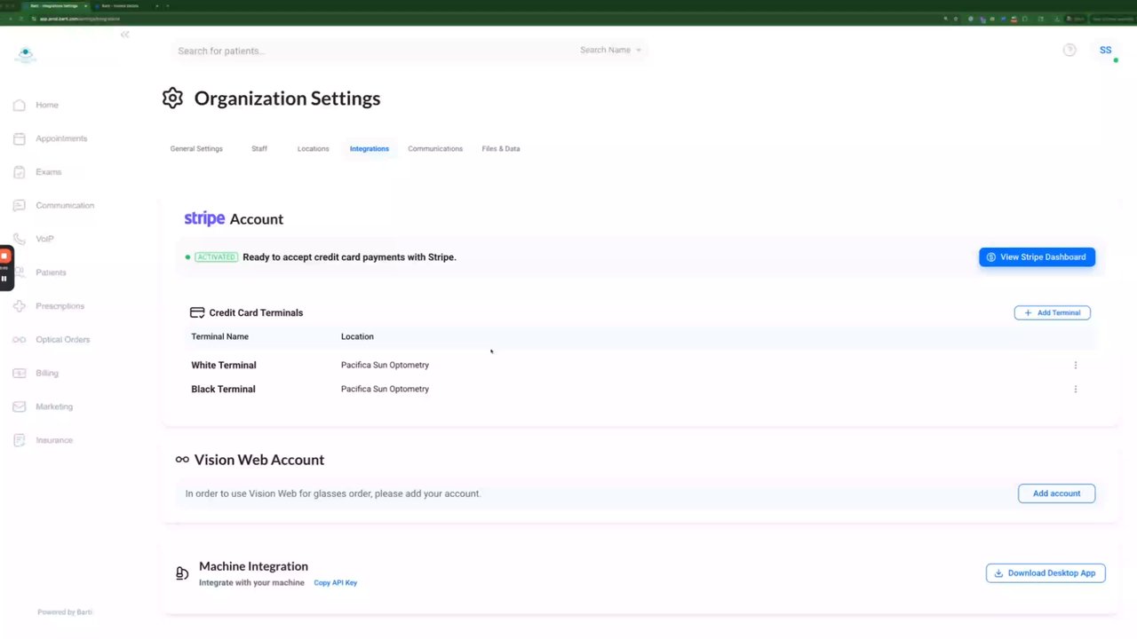
Task: Open the VoIP phone icon
Action: click(20, 239)
